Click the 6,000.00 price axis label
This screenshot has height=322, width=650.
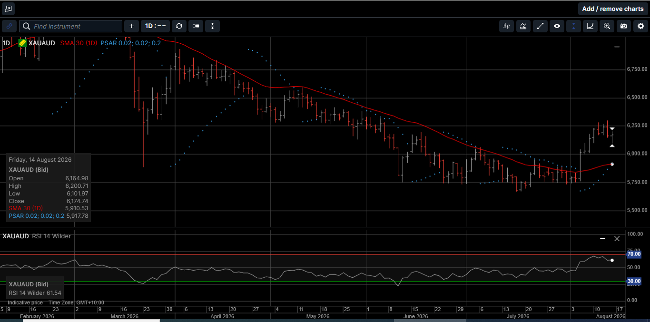pos(637,154)
